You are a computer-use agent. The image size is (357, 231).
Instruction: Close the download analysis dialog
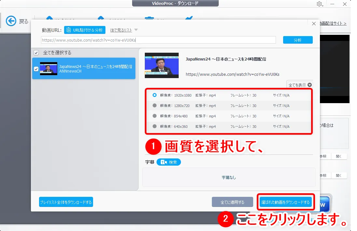(314, 24)
